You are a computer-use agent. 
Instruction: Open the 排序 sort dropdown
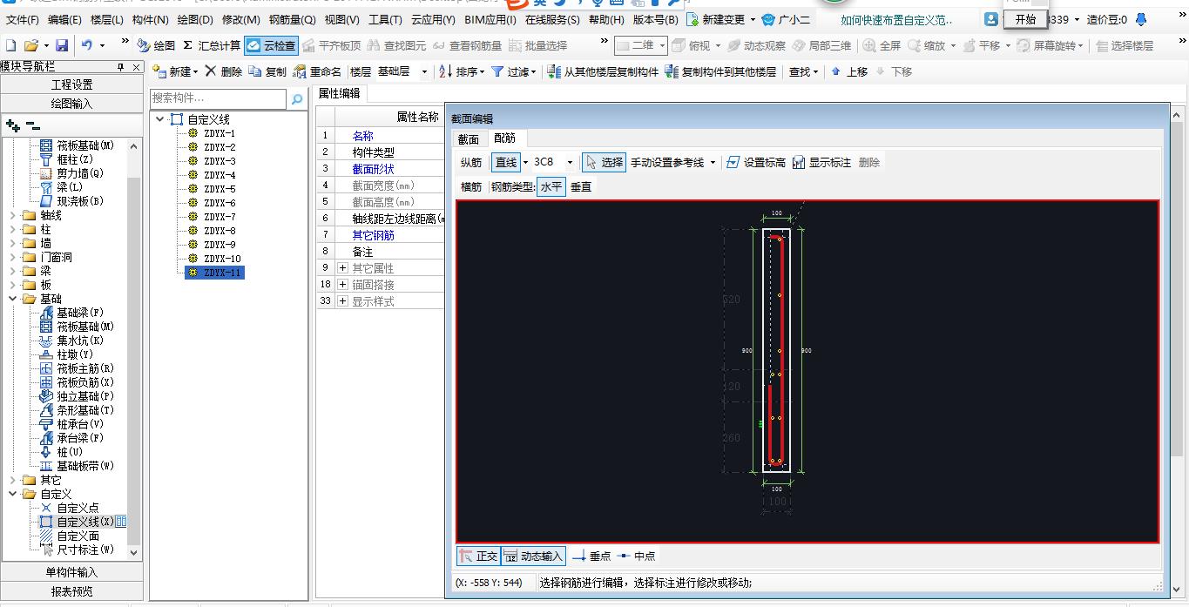coord(462,71)
